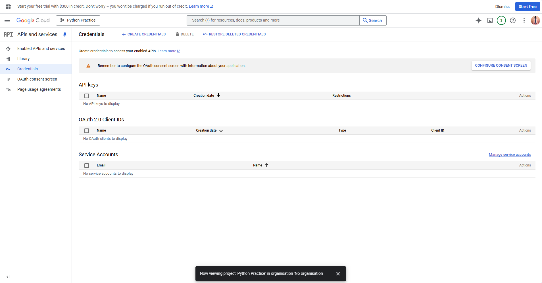Image resolution: width=542 pixels, height=283 pixels.
Task: Dismiss the free trial banner
Action: (502, 7)
